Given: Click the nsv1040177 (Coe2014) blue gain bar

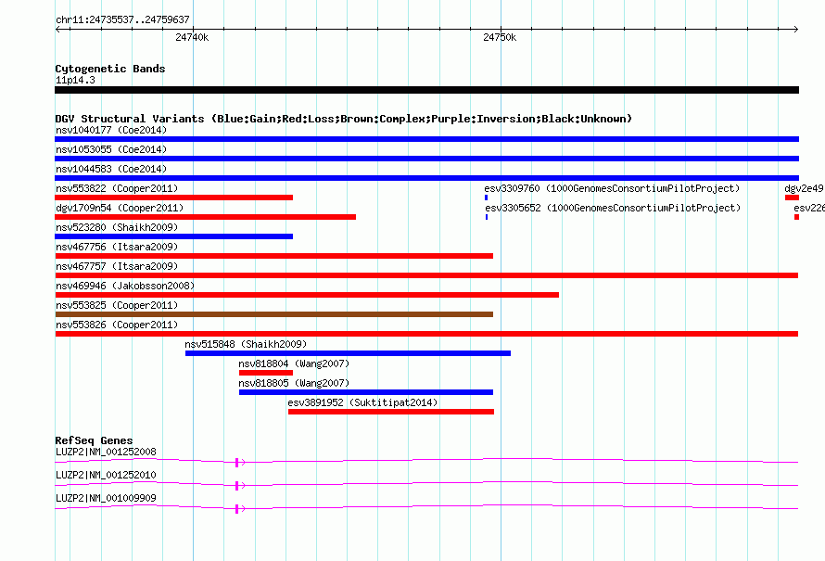Looking at the screenshot, I should pyautogui.click(x=426, y=139).
